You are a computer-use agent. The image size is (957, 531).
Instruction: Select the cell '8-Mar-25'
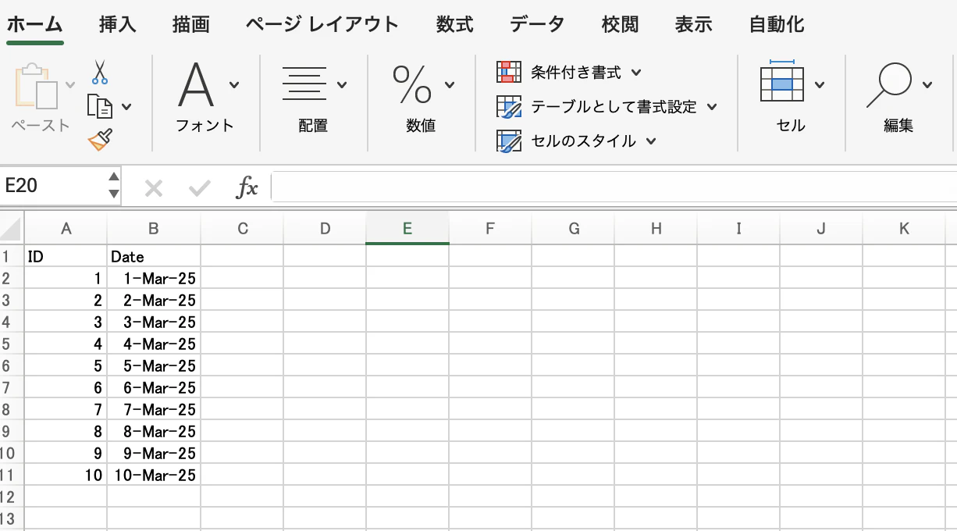coord(154,431)
